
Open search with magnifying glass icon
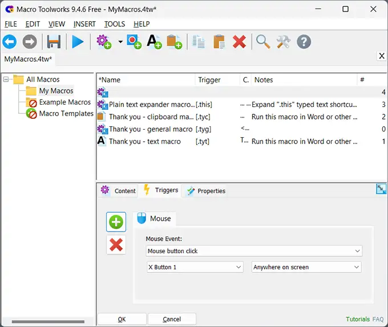263,42
